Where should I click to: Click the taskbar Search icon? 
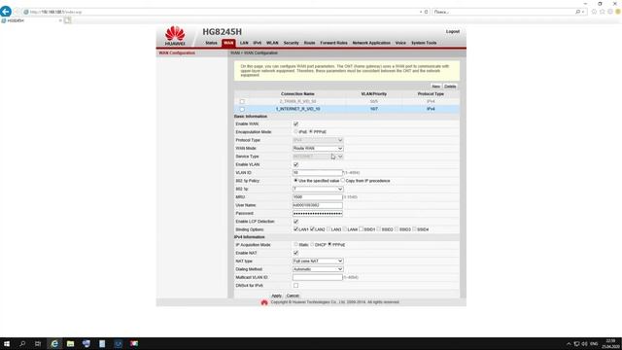pos(22,343)
